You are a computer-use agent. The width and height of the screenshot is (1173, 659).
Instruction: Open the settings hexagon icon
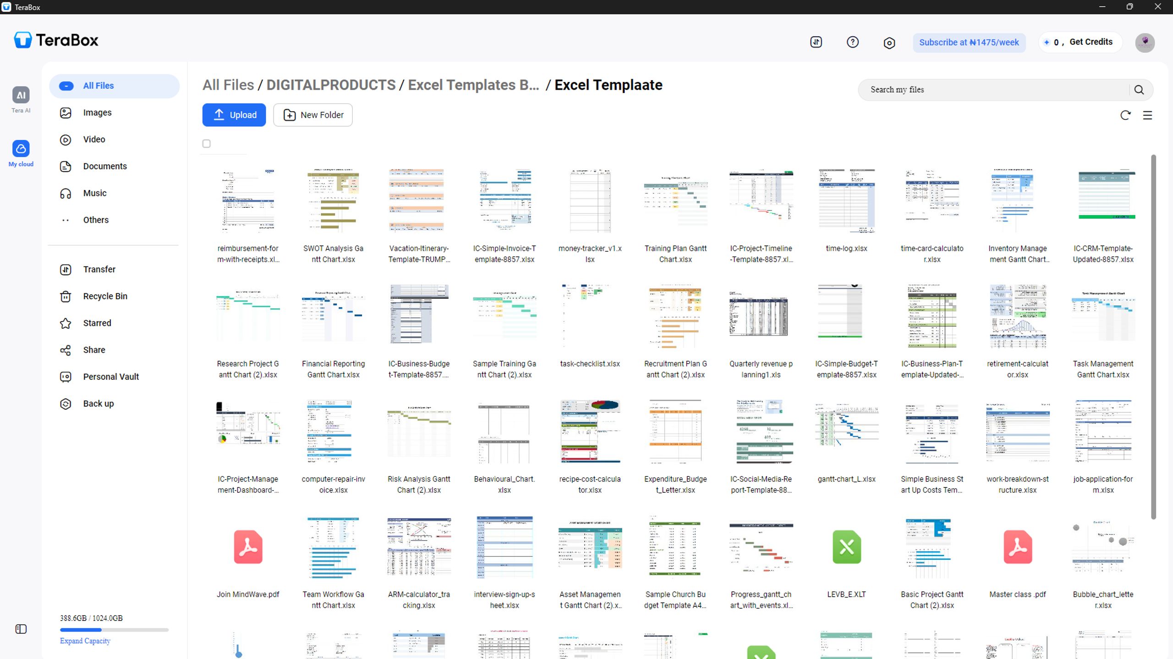click(889, 43)
